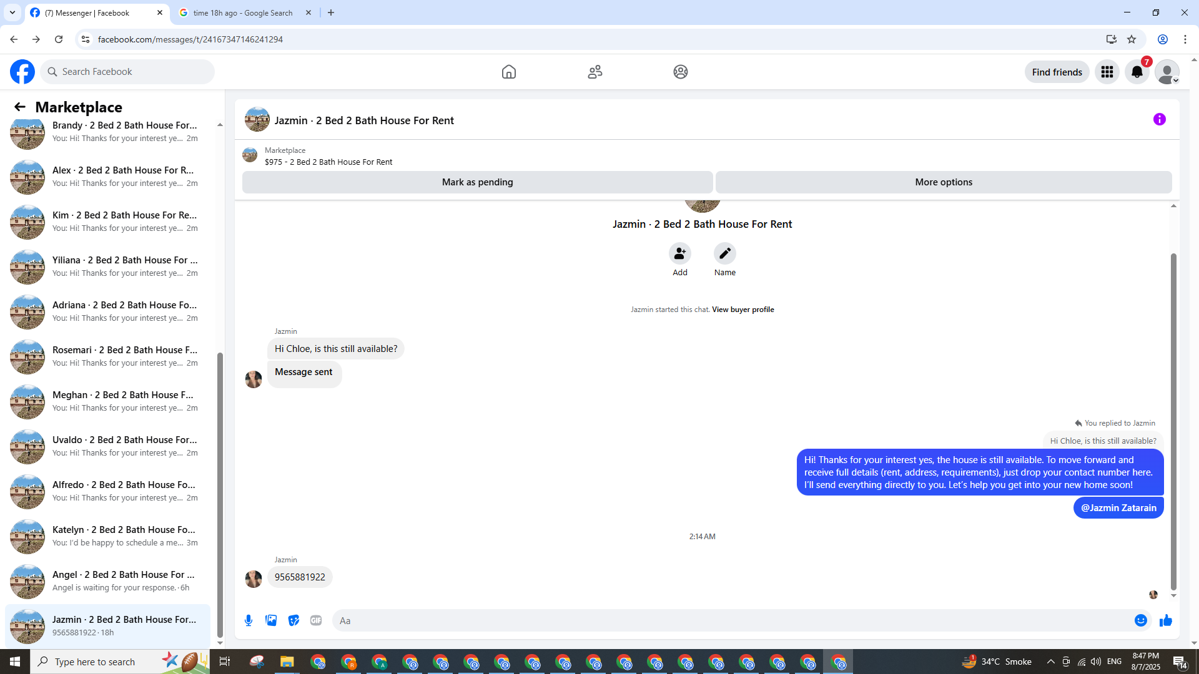Open Windows notification center
Viewport: 1199px width, 674px height.
pos(1180,662)
